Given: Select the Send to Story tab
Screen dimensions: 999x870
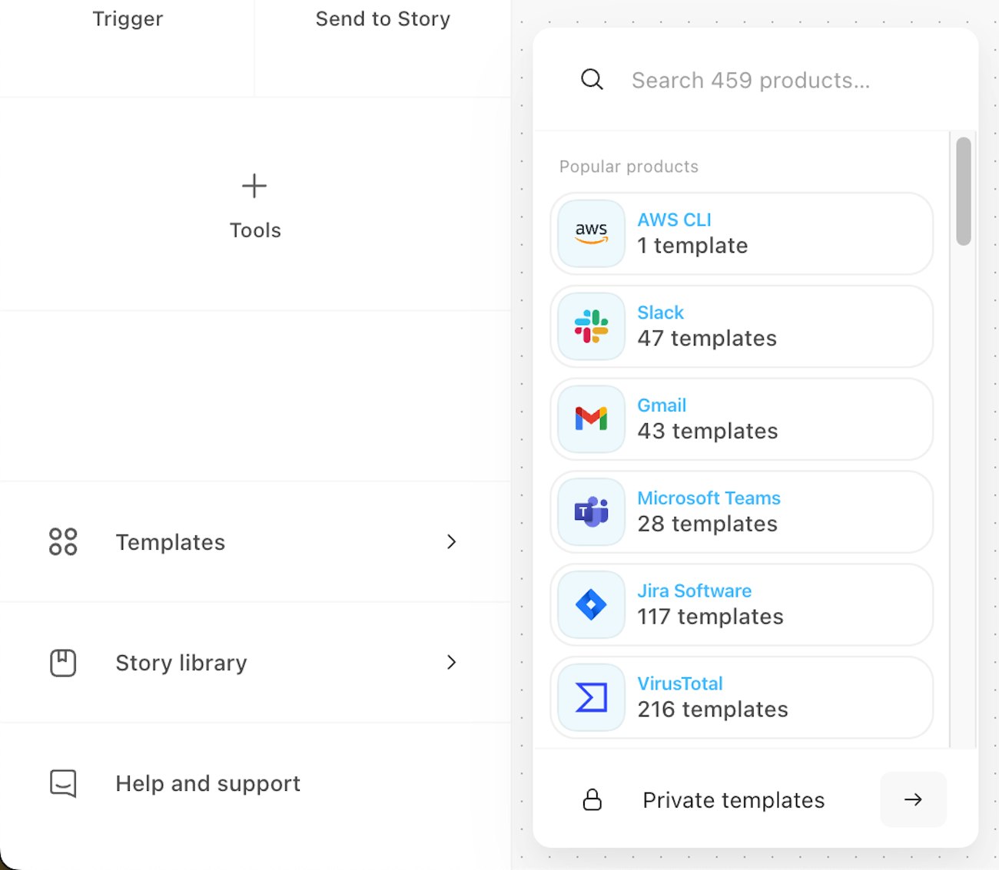Looking at the screenshot, I should click(x=383, y=19).
